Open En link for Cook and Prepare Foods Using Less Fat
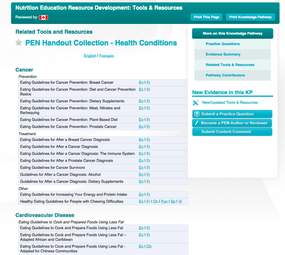The width and height of the screenshot is (285, 255). (141, 228)
